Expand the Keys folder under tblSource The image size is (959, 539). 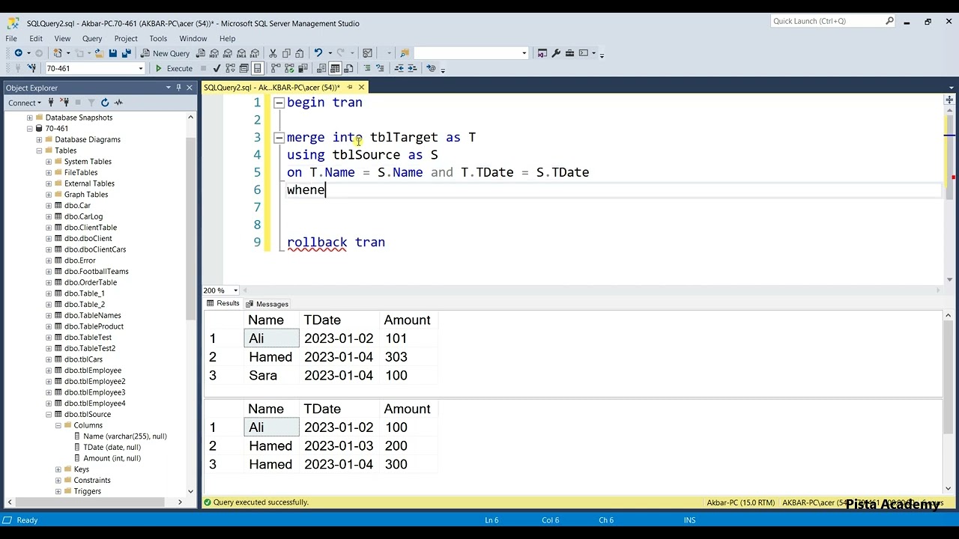58,469
